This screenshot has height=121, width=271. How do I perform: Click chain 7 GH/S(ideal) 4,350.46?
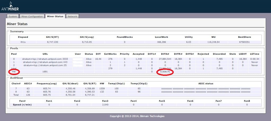[x=70, y=89]
